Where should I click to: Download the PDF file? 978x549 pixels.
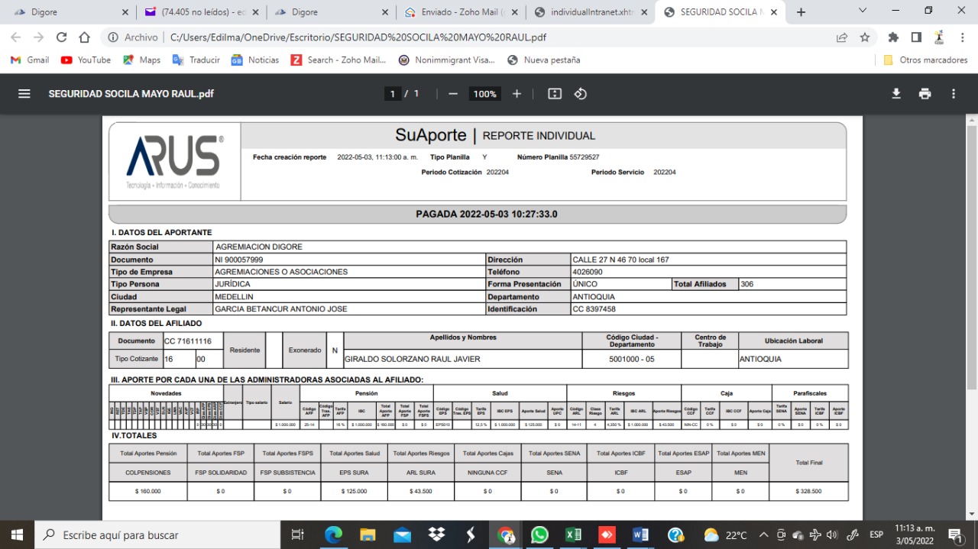tap(896, 94)
